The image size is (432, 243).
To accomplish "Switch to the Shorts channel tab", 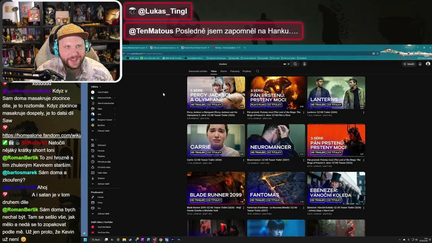I will (223, 71).
